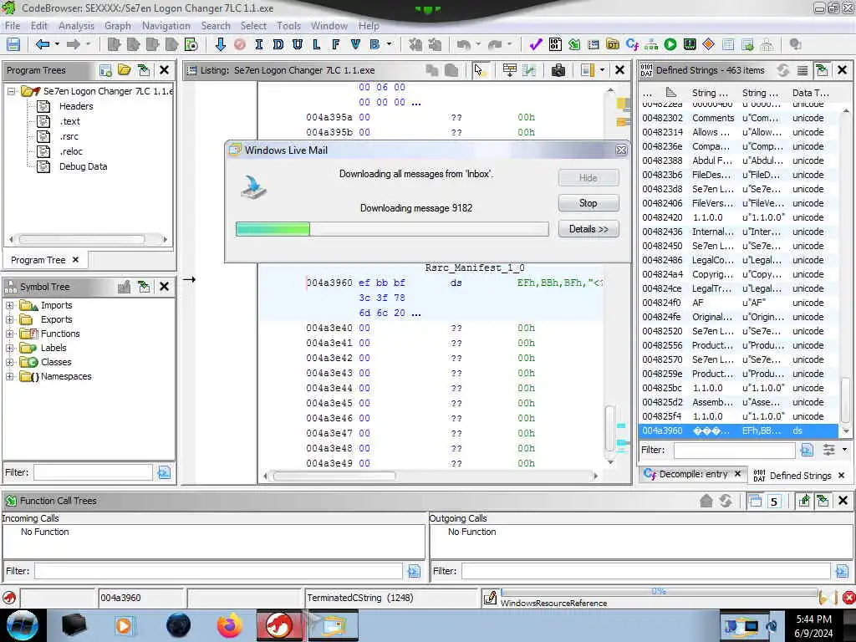
Task: Click the 'V' next non-function icon
Action: (355, 45)
